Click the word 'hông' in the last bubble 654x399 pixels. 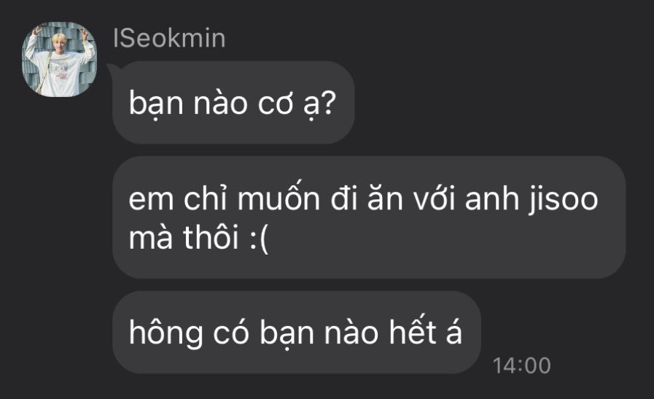[166, 333]
